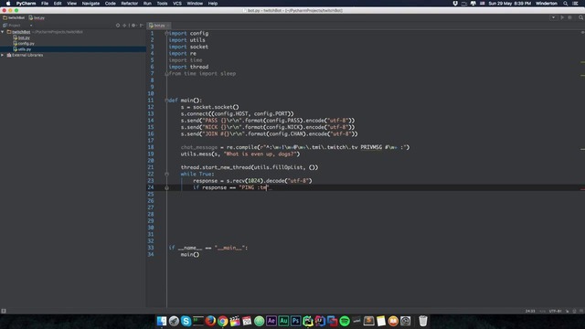This screenshot has width=585, height=329.
Task: Click twitchBot breadcrumb in navigation bar
Action: [x=14, y=17]
